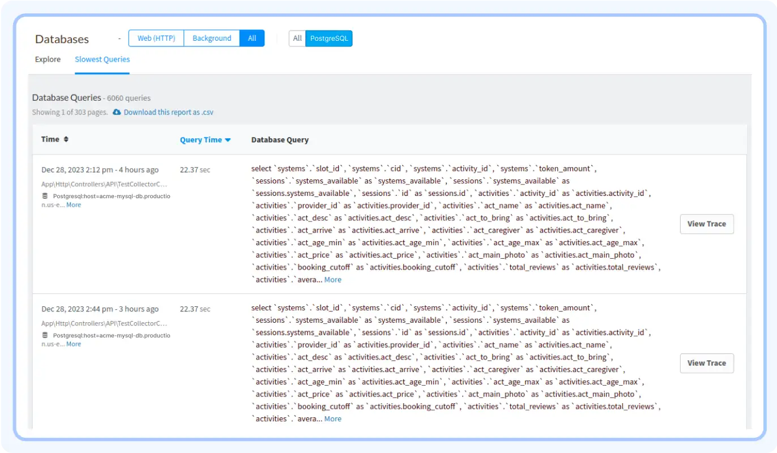Click the 22.37 sec value in 2:12 pm row
Screen dimensions: 777x453
[195, 170]
